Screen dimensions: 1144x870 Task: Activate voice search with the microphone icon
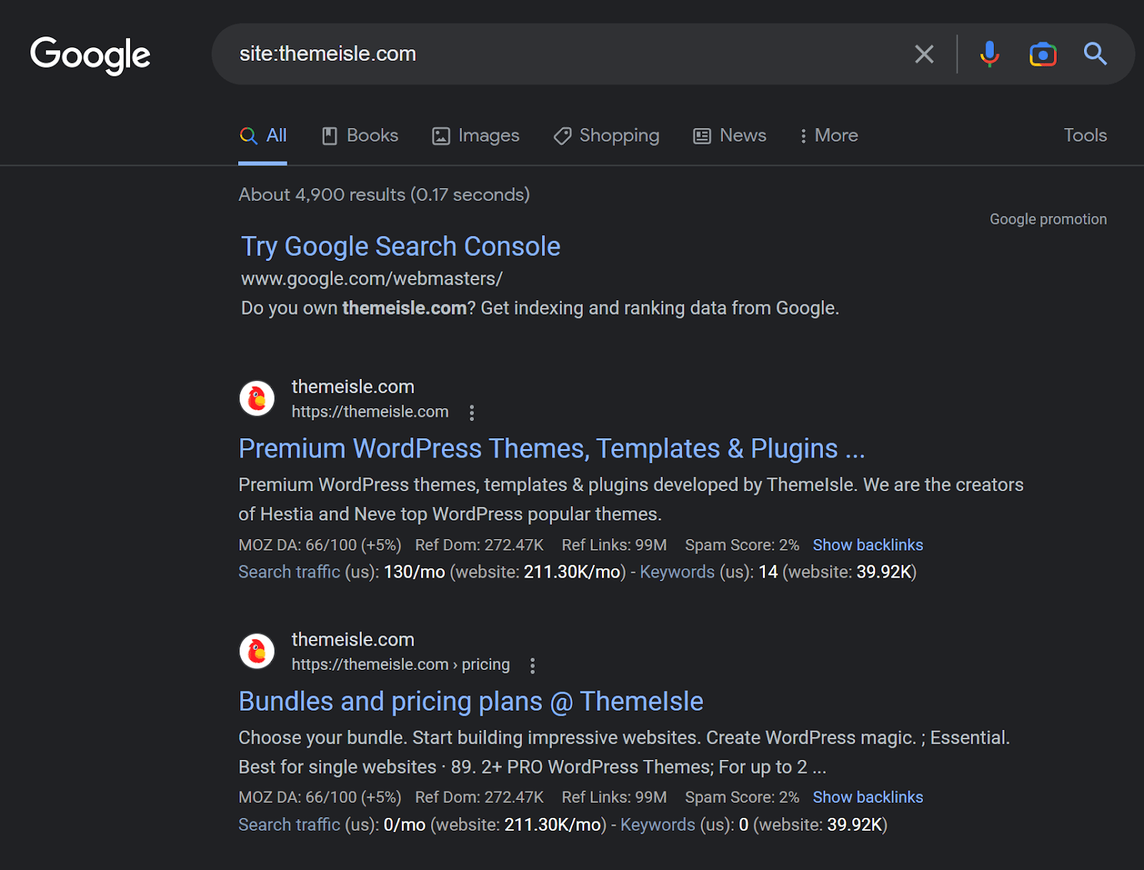point(988,54)
